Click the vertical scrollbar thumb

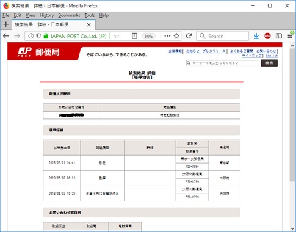coord(292,115)
